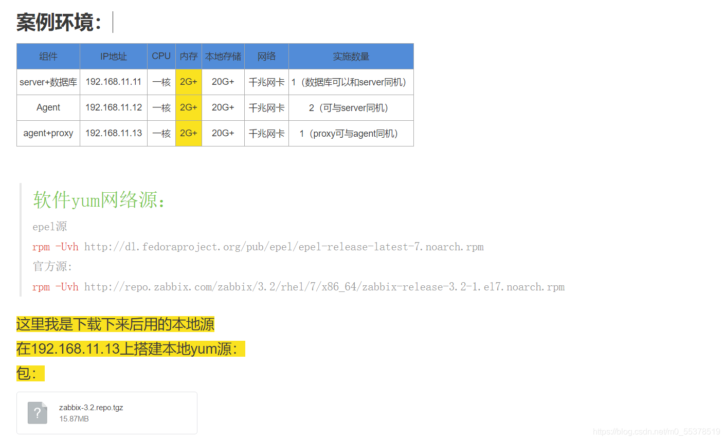725x441 pixels.
Task: Click the 这里我是下载下来后用的本地源 line
Action: 115,324
